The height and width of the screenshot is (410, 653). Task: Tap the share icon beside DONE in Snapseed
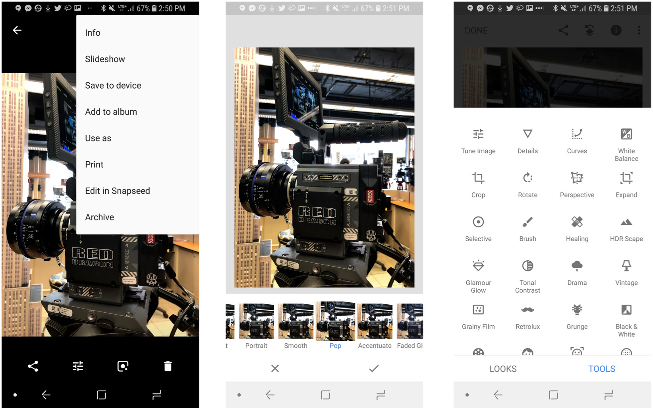pos(563,31)
